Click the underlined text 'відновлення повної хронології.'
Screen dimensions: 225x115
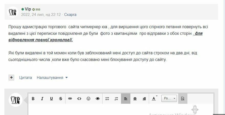pos(41,40)
